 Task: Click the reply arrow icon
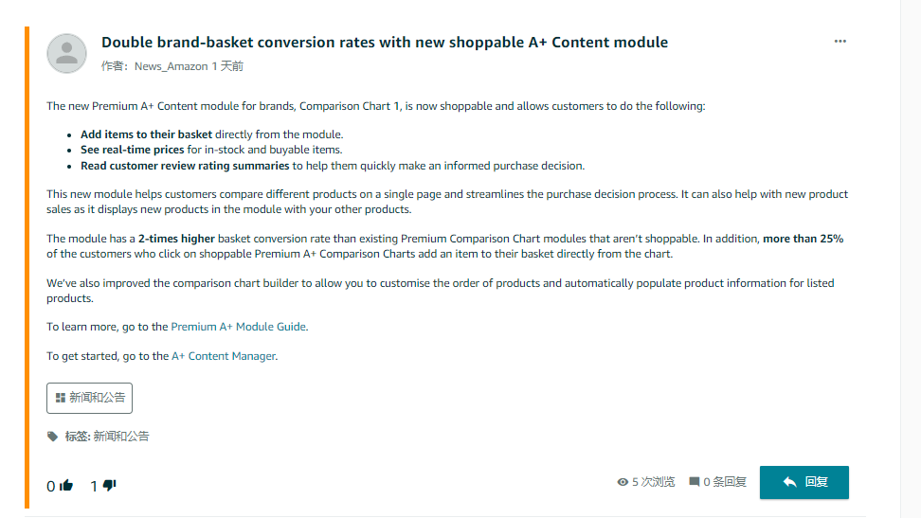(x=789, y=482)
